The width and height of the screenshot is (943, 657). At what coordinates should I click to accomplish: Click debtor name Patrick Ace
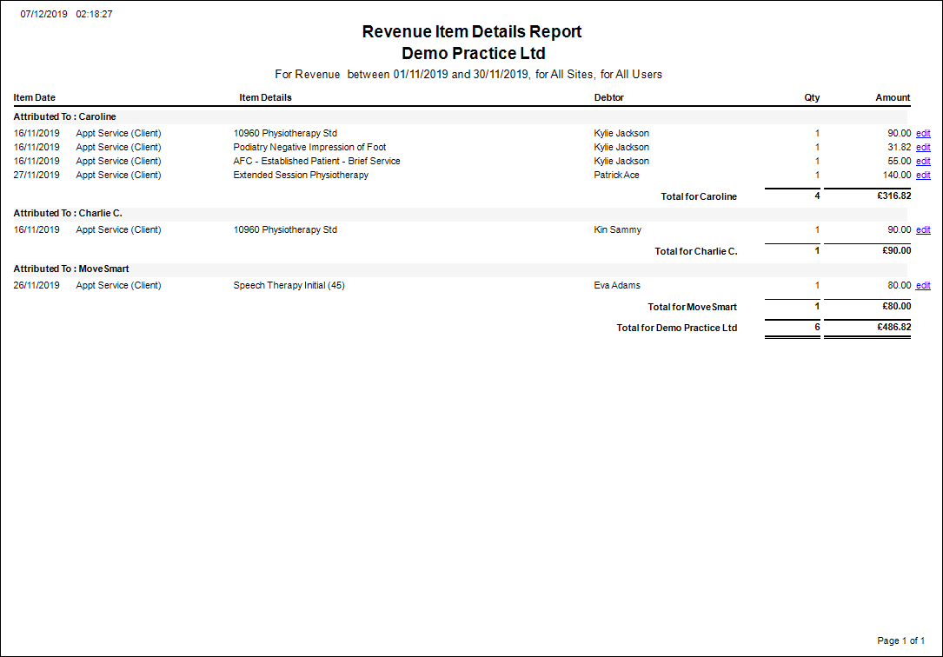click(616, 175)
